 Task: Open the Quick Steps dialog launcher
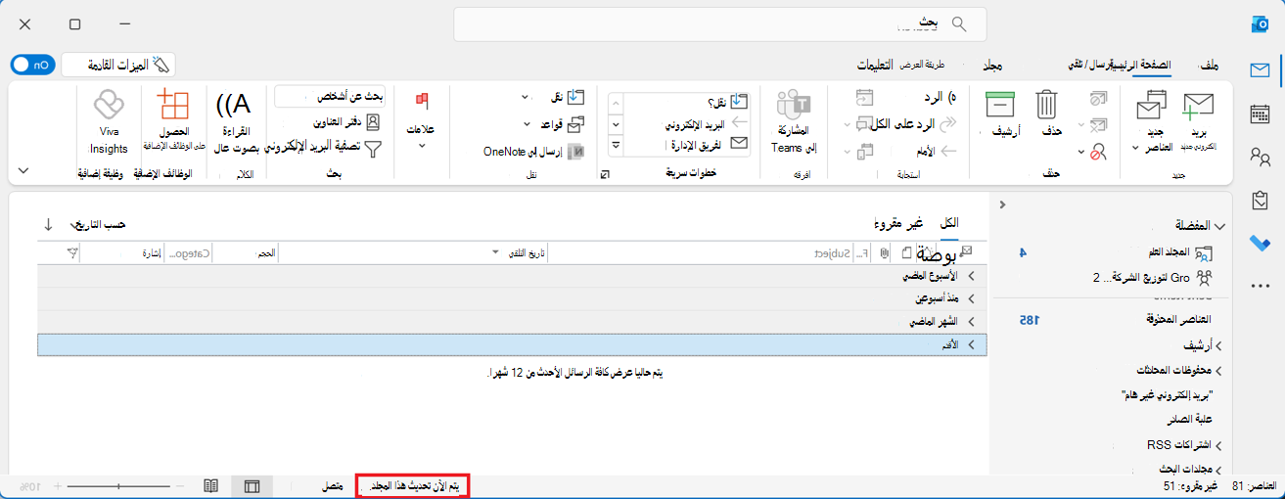[604, 174]
